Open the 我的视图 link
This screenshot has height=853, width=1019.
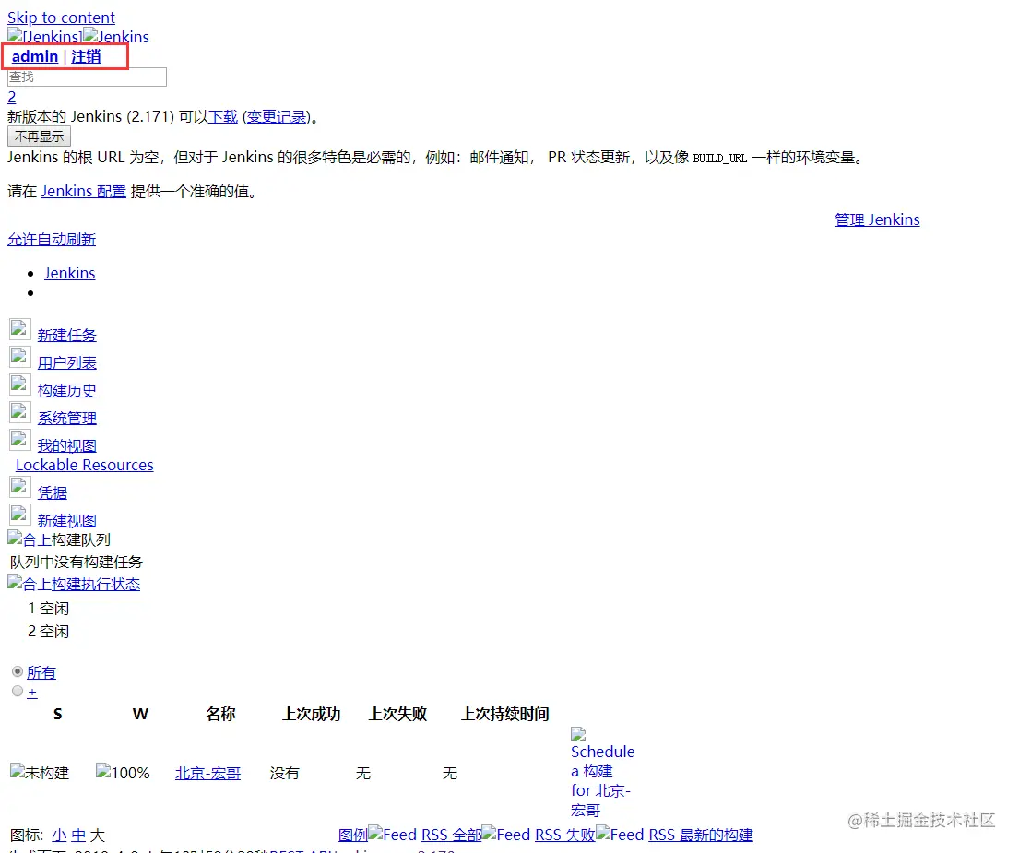[x=67, y=445]
